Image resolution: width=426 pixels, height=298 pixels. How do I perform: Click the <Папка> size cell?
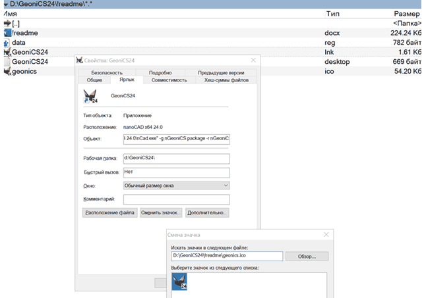point(408,24)
